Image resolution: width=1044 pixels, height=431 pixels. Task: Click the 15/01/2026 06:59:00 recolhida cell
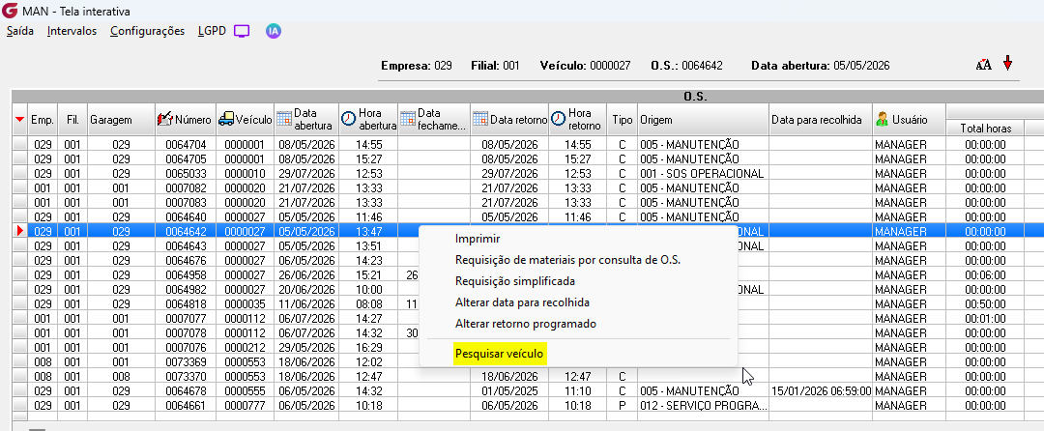tap(821, 391)
